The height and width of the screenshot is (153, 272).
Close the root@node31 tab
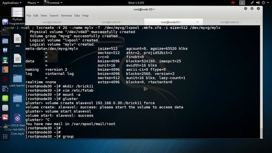tap(257, 22)
